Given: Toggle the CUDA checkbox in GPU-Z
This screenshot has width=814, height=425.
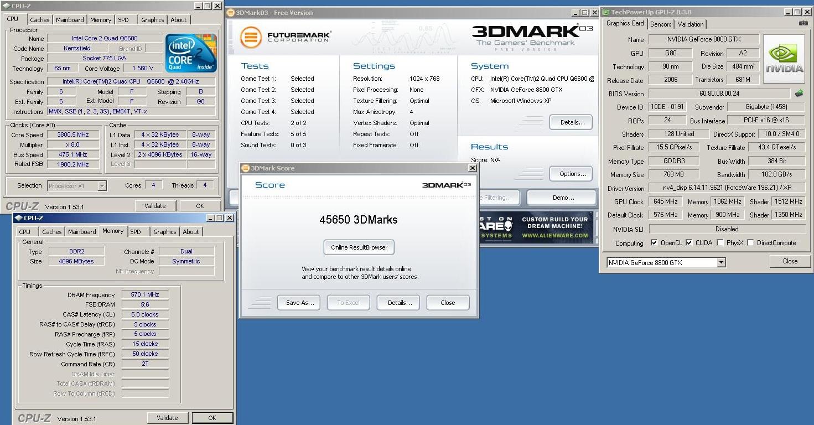Looking at the screenshot, I should pyautogui.click(x=689, y=242).
